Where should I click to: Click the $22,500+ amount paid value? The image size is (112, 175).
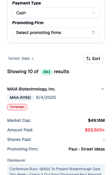pyautogui.click(x=95, y=130)
